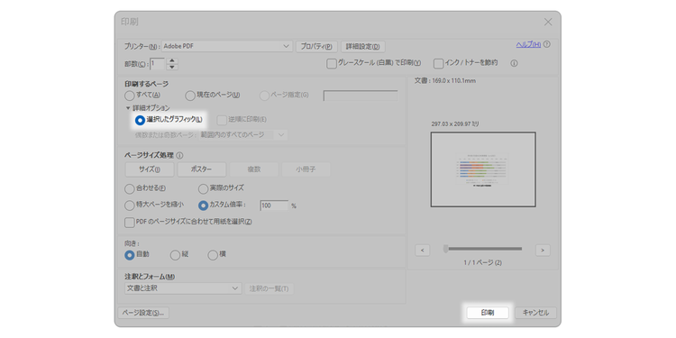Enable インク/トナーを節約 checkbox
Image resolution: width=676 pixels, height=338 pixels.
pos(438,64)
